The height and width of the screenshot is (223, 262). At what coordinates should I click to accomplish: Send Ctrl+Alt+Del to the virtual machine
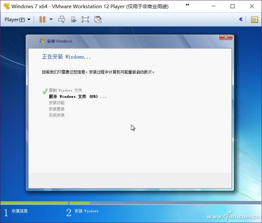click(x=62, y=20)
